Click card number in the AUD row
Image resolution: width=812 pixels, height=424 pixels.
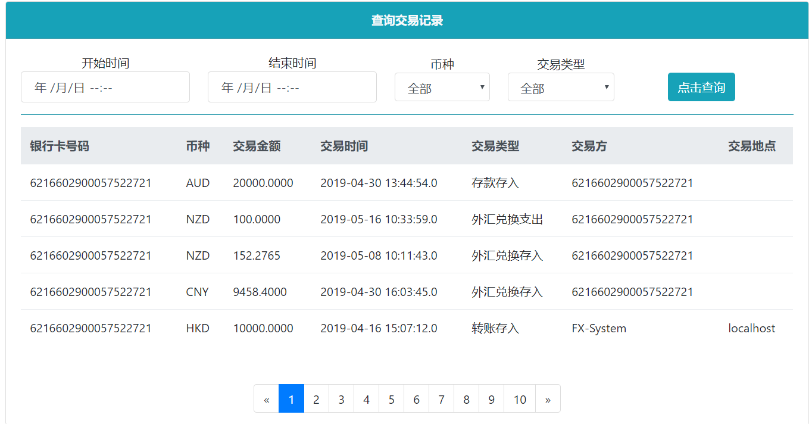pos(90,183)
